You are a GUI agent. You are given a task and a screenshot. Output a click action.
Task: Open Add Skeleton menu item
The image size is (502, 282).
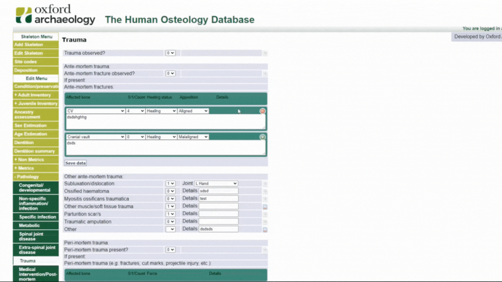point(36,45)
